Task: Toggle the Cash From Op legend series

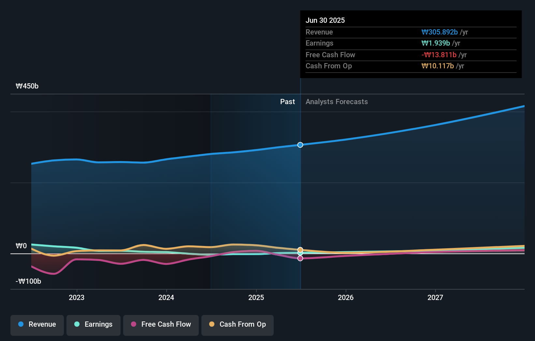Action: (238, 325)
